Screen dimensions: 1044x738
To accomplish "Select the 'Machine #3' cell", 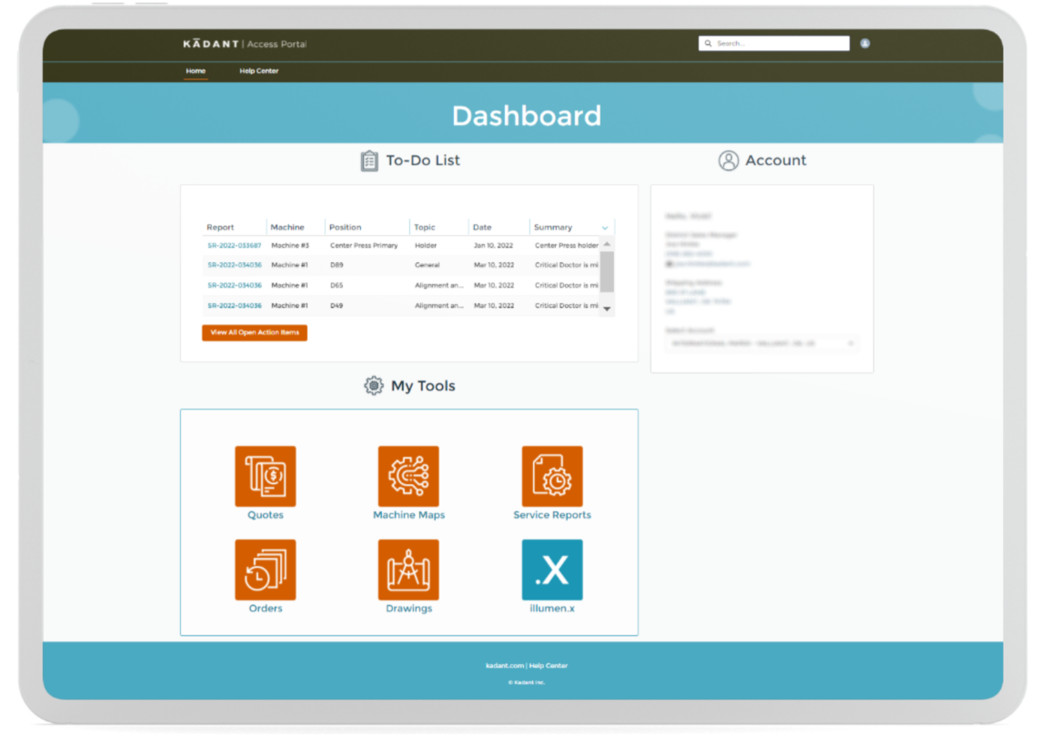I will [290, 246].
